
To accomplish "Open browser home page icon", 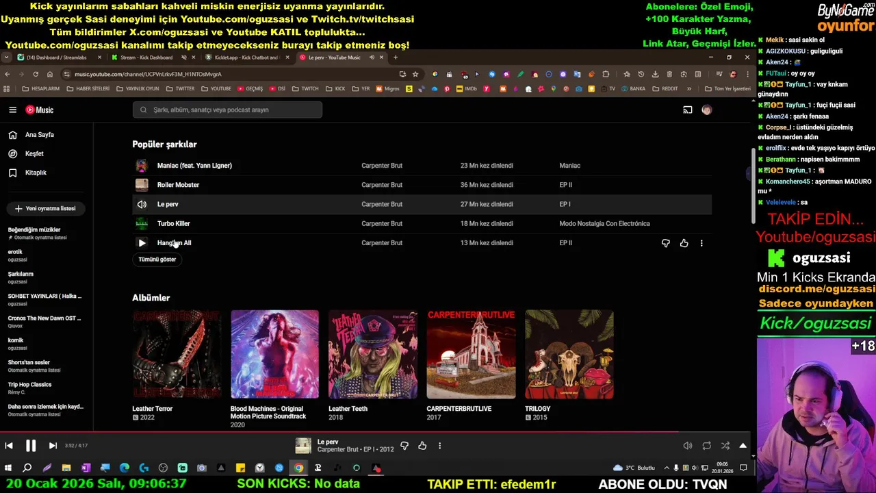I will 50,74.
